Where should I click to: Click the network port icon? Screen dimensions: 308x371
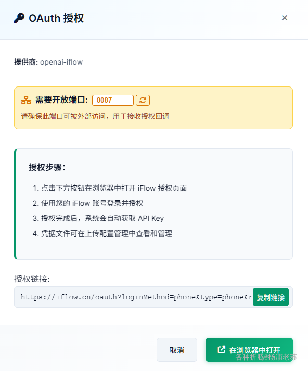(26, 100)
